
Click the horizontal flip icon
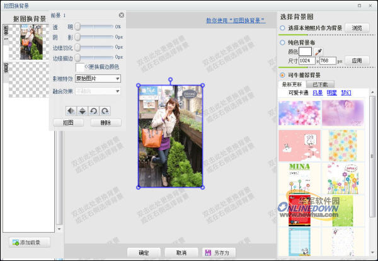[x=72, y=111]
